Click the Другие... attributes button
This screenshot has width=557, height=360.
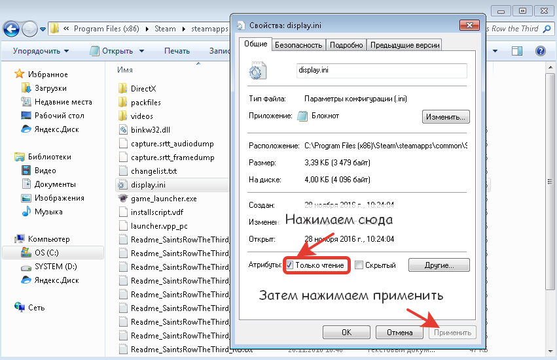click(439, 265)
